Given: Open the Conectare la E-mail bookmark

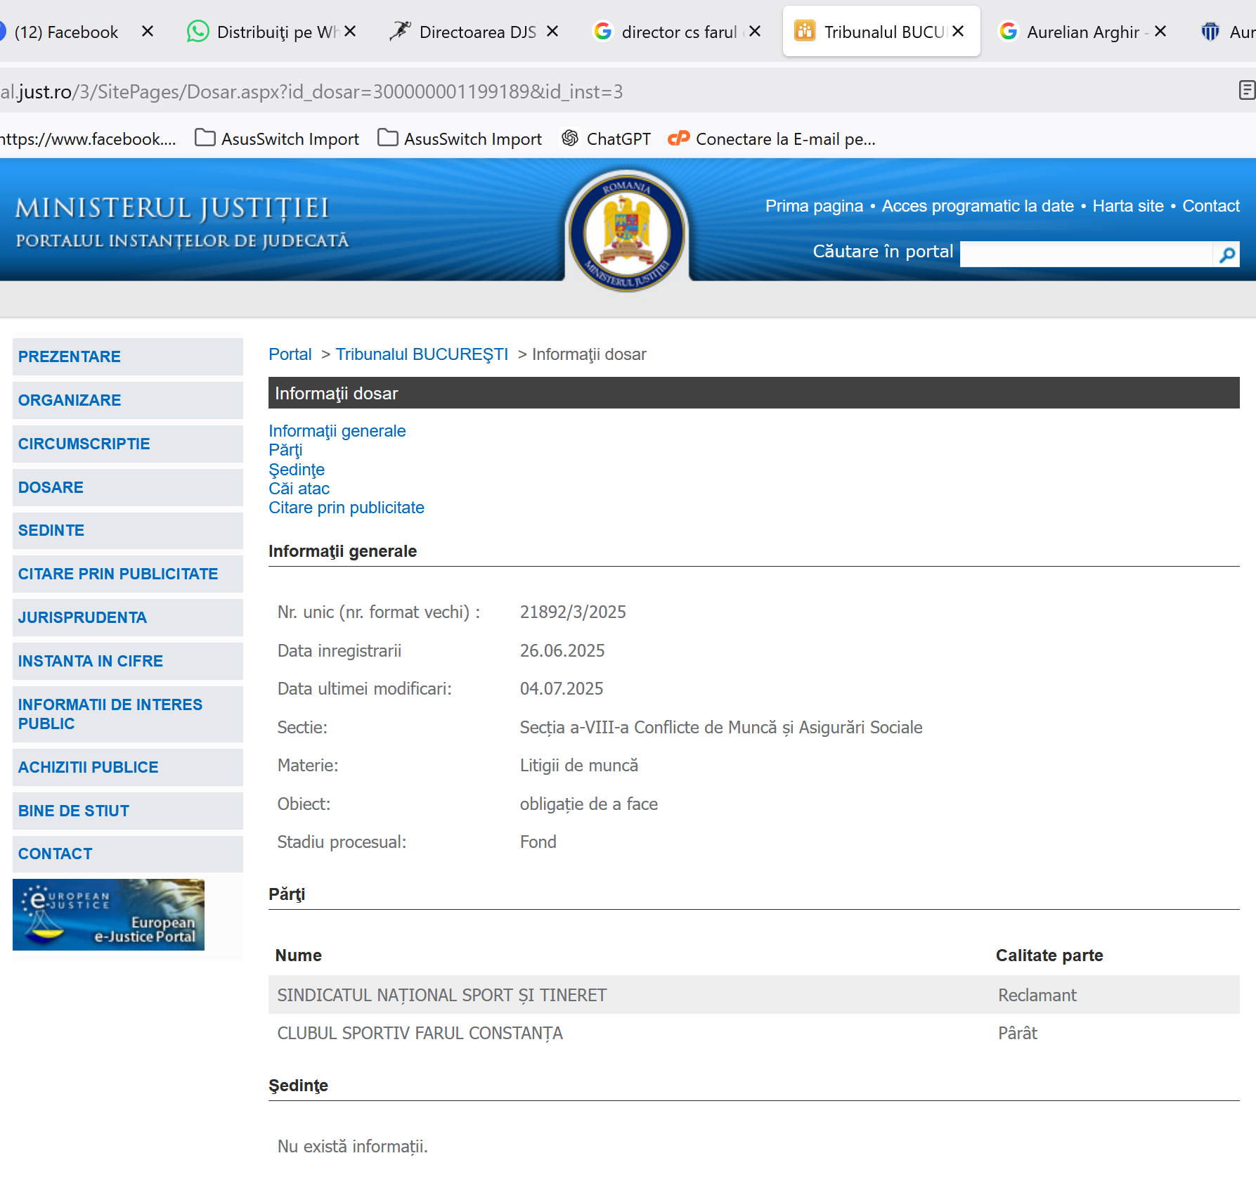Looking at the screenshot, I should [772, 139].
